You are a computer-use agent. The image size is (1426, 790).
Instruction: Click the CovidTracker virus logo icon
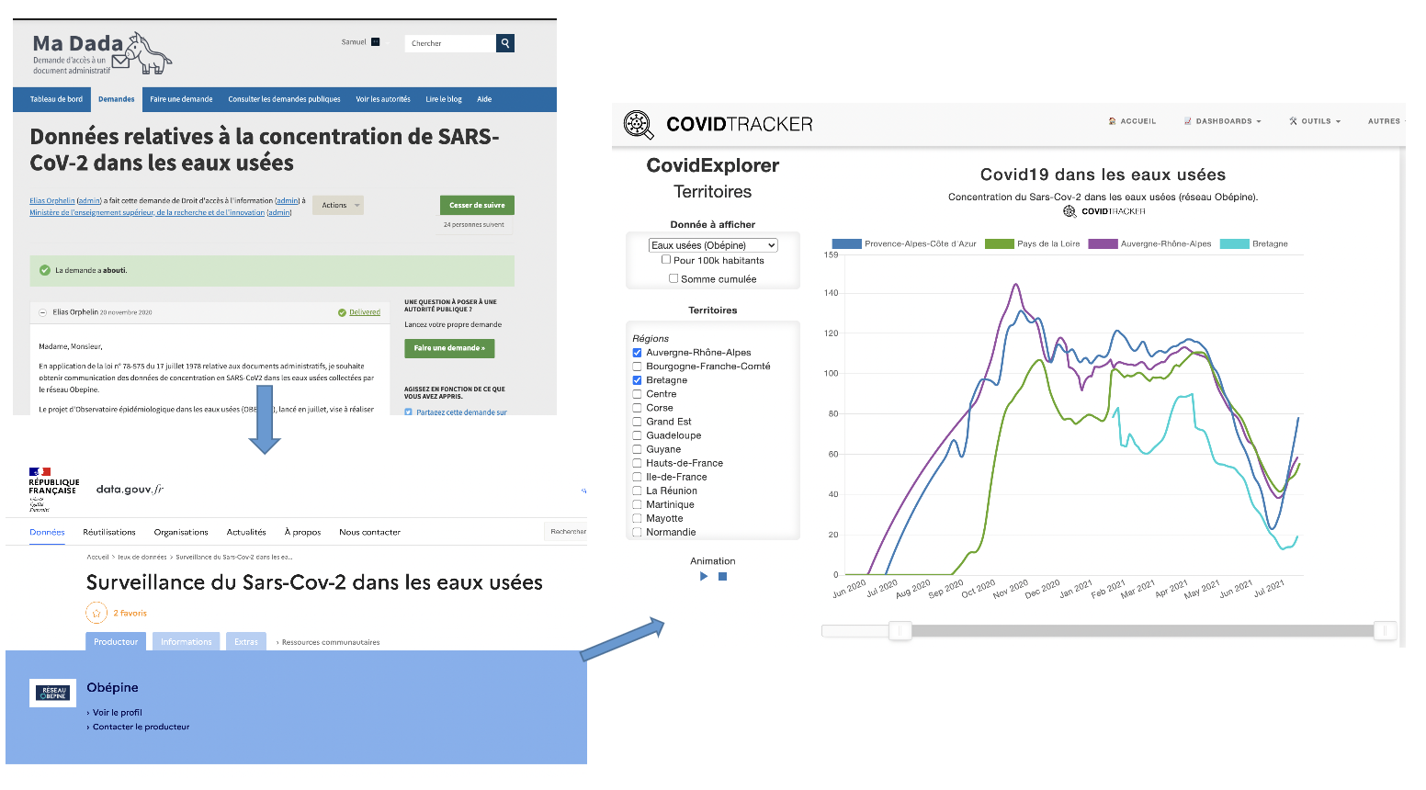639,124
